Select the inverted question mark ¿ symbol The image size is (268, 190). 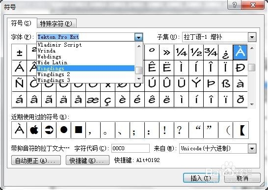(225, 53)
